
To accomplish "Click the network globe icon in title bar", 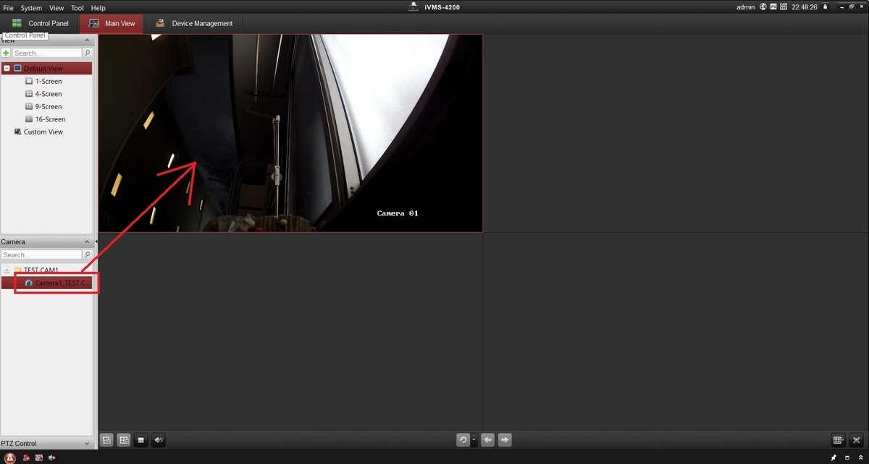I will point(763,7).
